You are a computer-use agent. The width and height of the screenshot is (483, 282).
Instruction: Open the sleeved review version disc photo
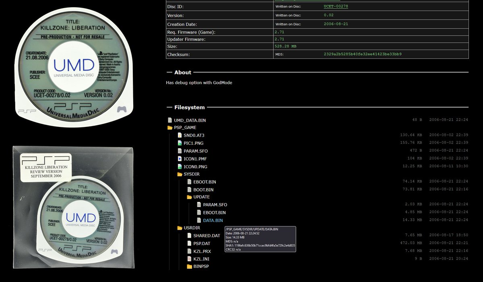[73, 207]
